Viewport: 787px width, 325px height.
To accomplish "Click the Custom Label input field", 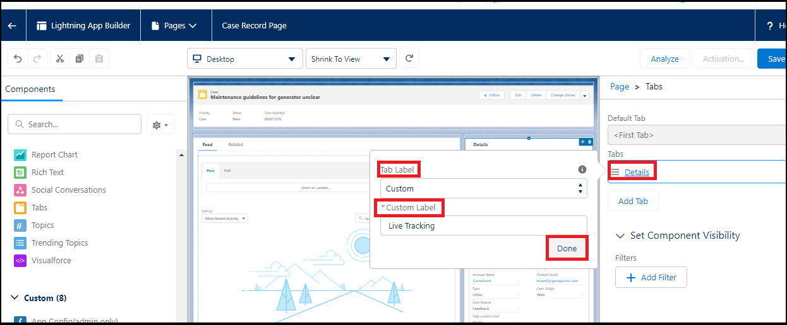I will 484,225.
